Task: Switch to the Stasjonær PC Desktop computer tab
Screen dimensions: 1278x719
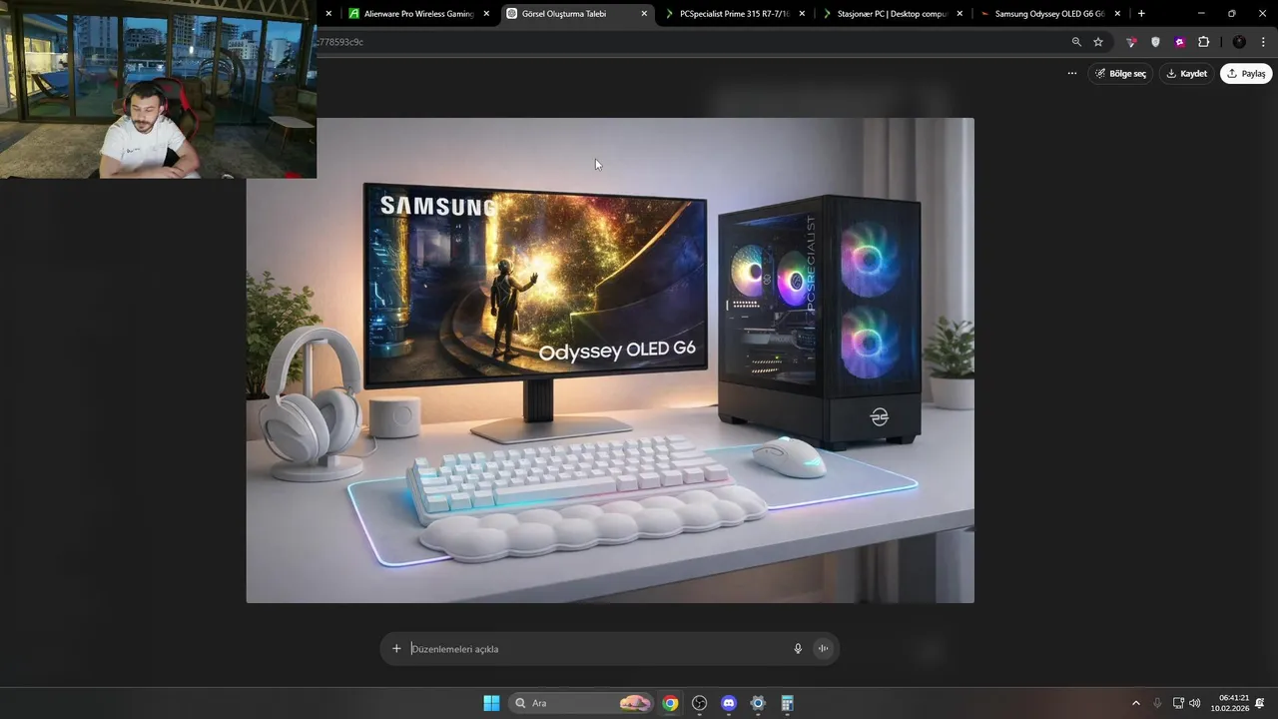Action: (893, 14)
